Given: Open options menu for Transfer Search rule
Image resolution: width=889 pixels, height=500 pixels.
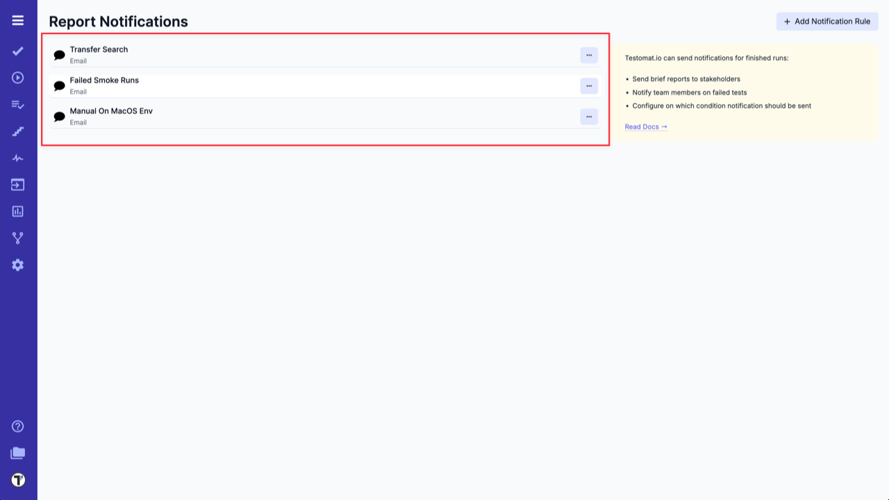Looking at the screenshot, I should pyautogui.click(x=588, y=56).
